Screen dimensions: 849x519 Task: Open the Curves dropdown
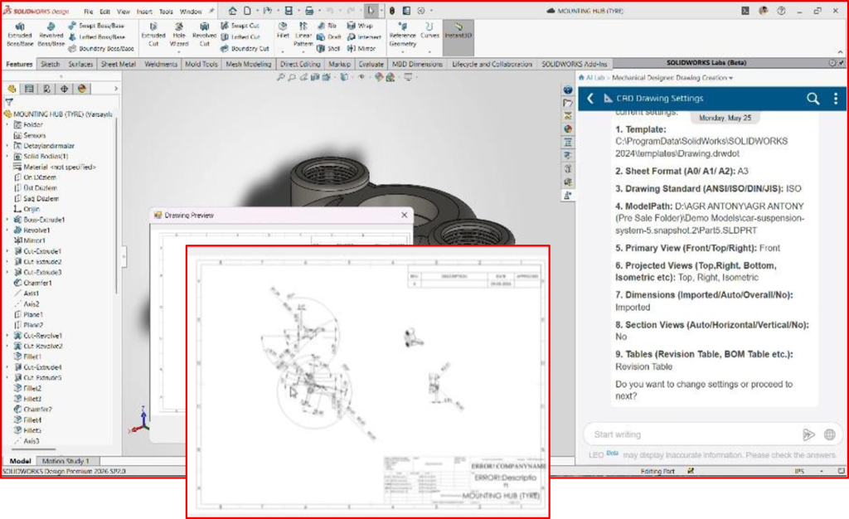(x=429, y=31)
